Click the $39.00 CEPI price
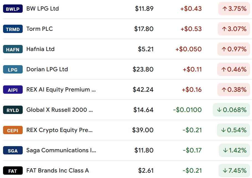The width and height of the screenshot is (252, 178). 143,130
